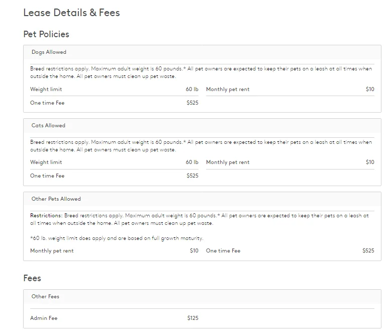
Task: Select Monthly pet rent label under Dogs Allowed
Action: [x=228, y=90]
